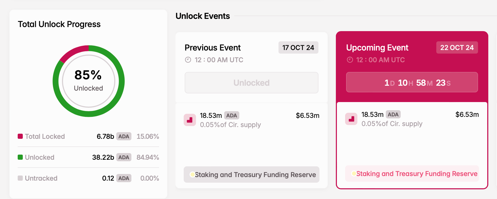Click the red Total Locked legend square
The height and width of the screenshot is (199, 497).
pyautogui.click(x=20, y=136)
